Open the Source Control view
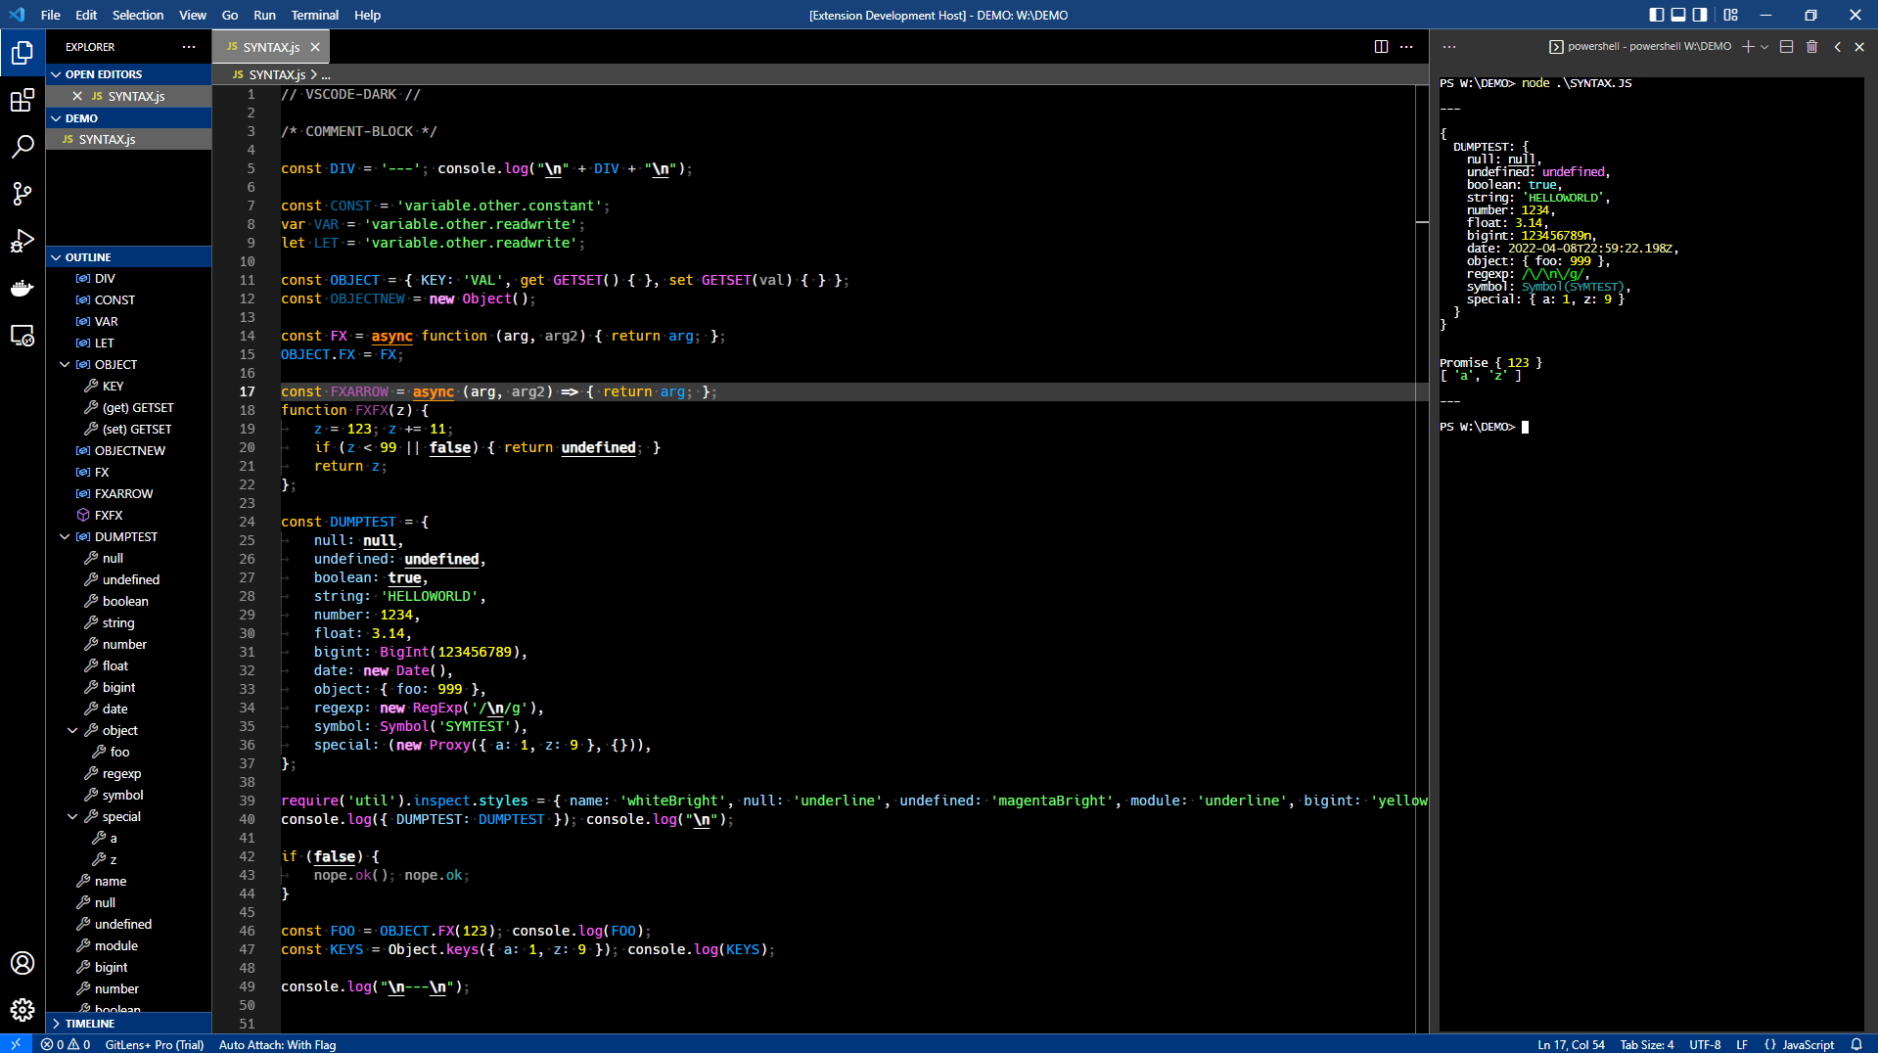This screenshot has width=1878, height=1053. point(23,194)
